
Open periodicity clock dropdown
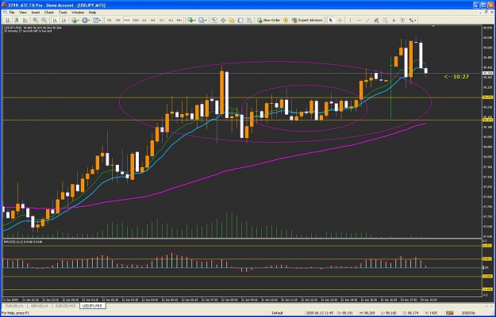86,20
